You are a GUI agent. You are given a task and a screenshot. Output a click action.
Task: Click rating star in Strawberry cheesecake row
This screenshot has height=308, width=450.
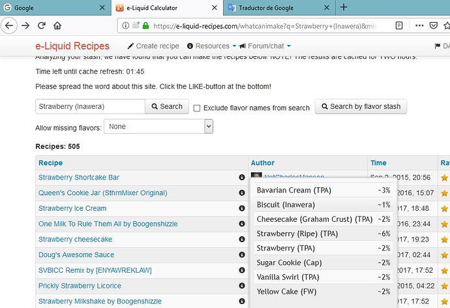click(x=445, y=240)
